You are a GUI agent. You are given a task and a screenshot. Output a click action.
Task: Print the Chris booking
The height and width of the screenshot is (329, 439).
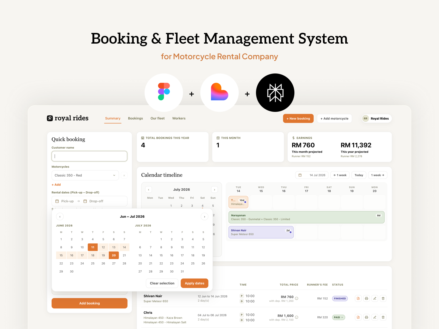point(367,317)
